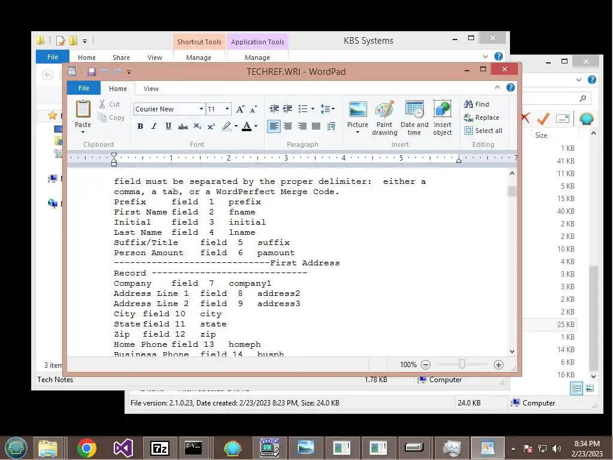613x460 pixels.
Task: Switch to the WordPad View tab
Action: pos(151,89)
